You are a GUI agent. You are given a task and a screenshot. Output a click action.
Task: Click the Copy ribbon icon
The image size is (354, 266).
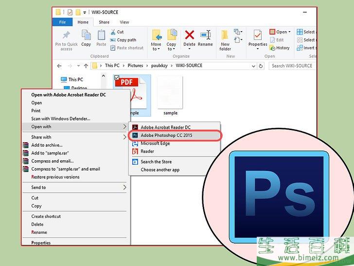coord(86,36)
